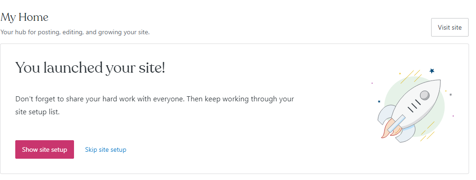This screenshot has height=180, width=476.
Task: Open the Show site setup button
Action: click(x=44, y=149)
